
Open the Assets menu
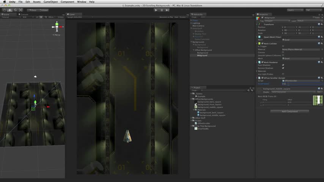click(37, 2)
